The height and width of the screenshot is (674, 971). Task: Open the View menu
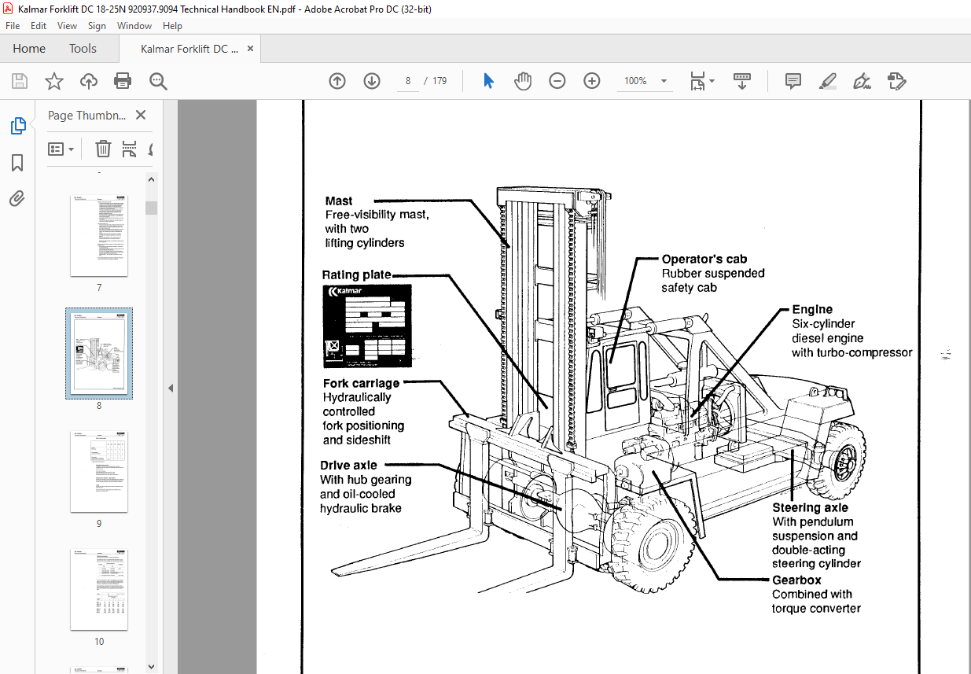tap(67, 26)
